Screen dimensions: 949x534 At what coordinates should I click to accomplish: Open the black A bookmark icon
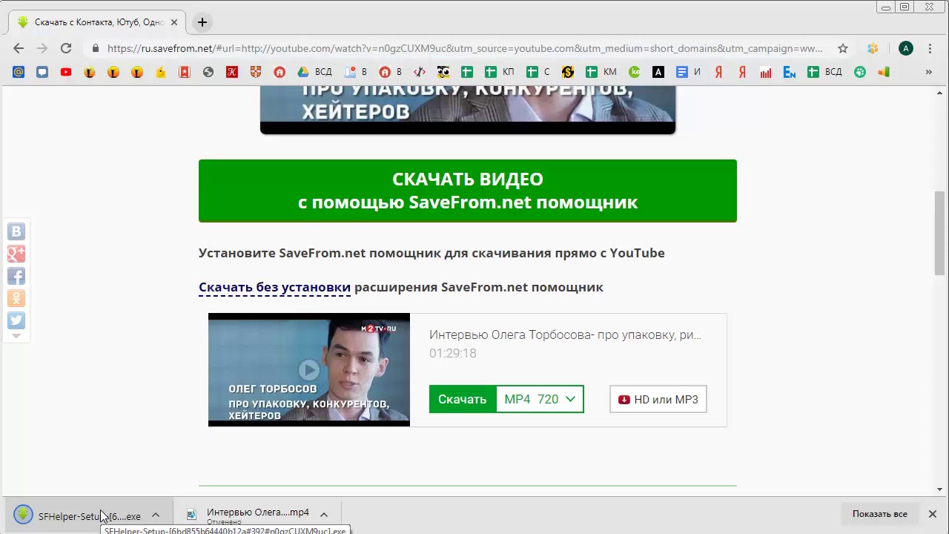[658, 72]
